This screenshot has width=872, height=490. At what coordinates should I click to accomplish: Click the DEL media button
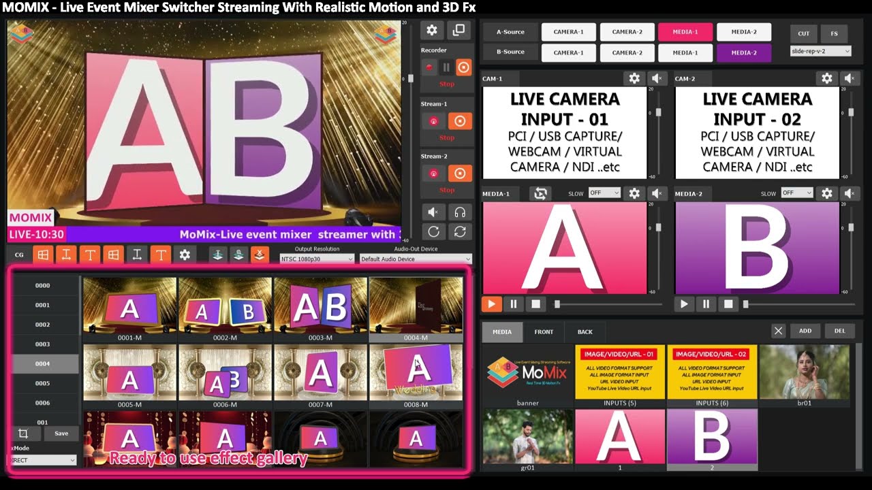pos(840,331)
